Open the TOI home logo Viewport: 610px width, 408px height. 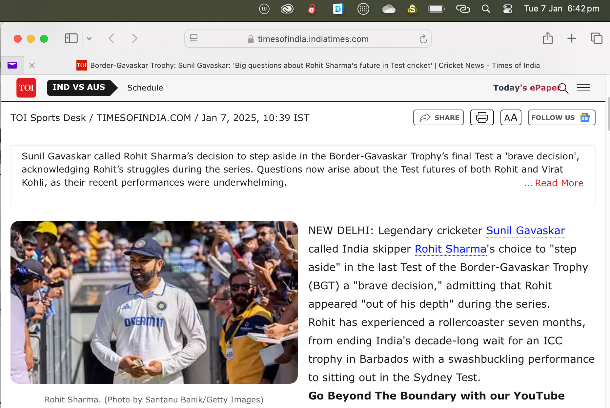pos(26,88)
